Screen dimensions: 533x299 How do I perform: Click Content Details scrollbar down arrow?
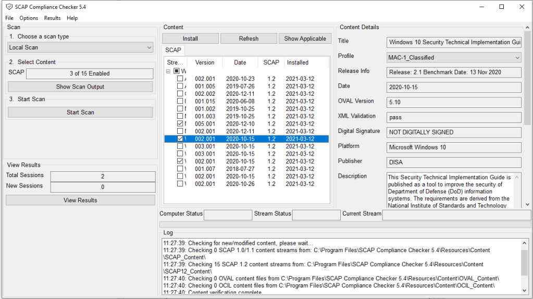pos(528,205)
